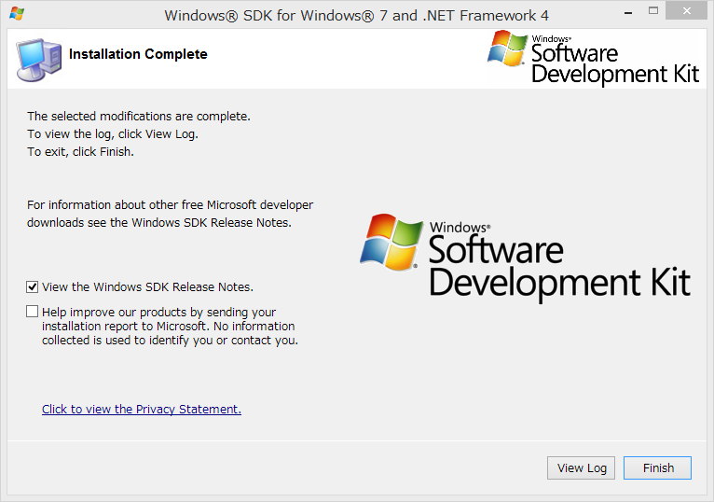Close the SDK installer window
Screen dimensions: 714x502
686,11
